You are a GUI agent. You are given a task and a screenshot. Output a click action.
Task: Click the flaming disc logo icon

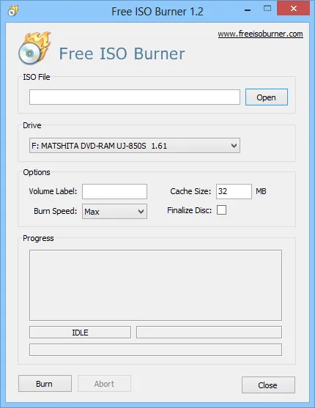[x=34, y=48]
